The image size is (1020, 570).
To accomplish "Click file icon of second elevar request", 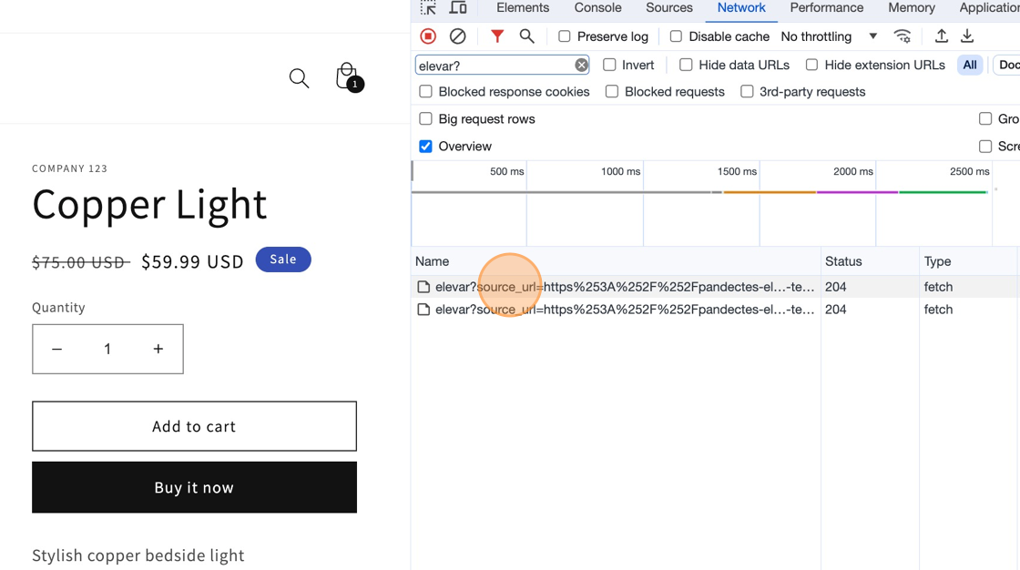I will pos(423,310).
